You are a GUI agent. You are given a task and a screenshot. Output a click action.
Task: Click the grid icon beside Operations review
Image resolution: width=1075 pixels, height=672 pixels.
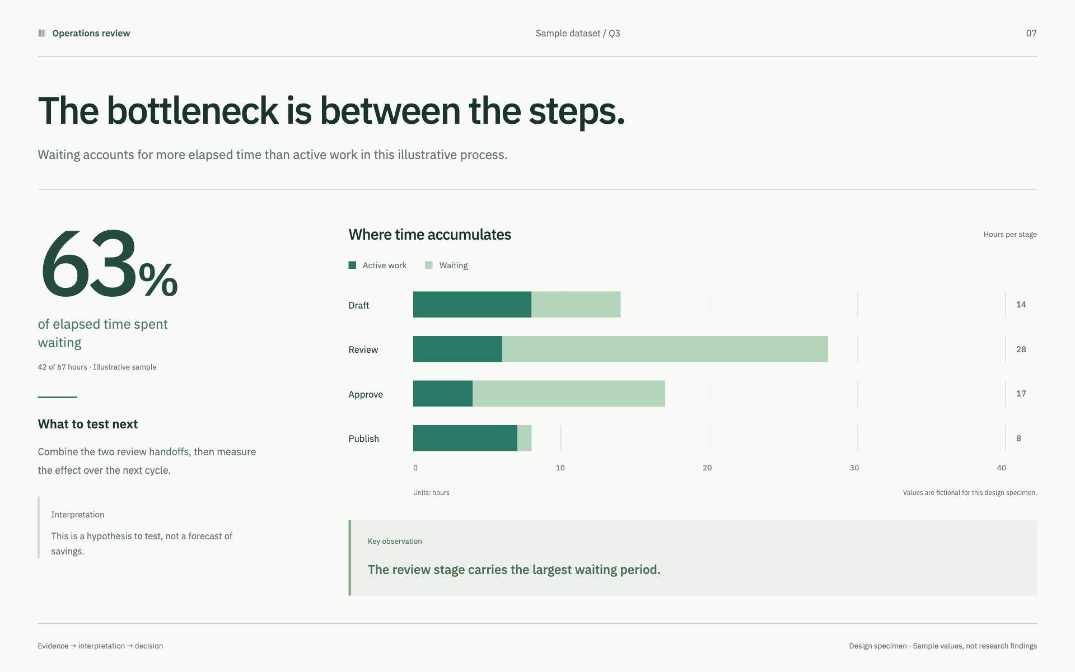42,33
